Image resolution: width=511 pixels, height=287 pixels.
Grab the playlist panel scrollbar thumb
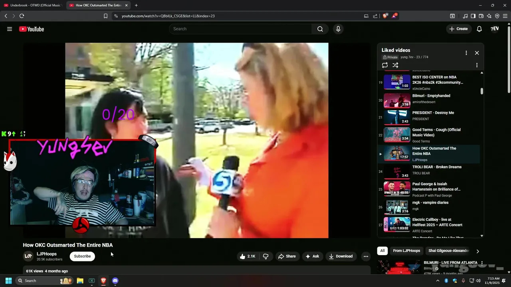click(x=482, y=91)
